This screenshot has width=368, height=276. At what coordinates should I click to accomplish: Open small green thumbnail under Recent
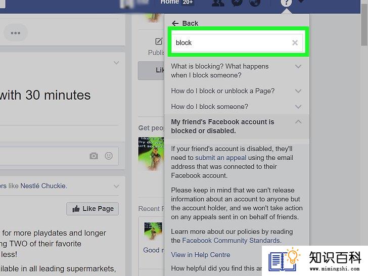(153, 231)
